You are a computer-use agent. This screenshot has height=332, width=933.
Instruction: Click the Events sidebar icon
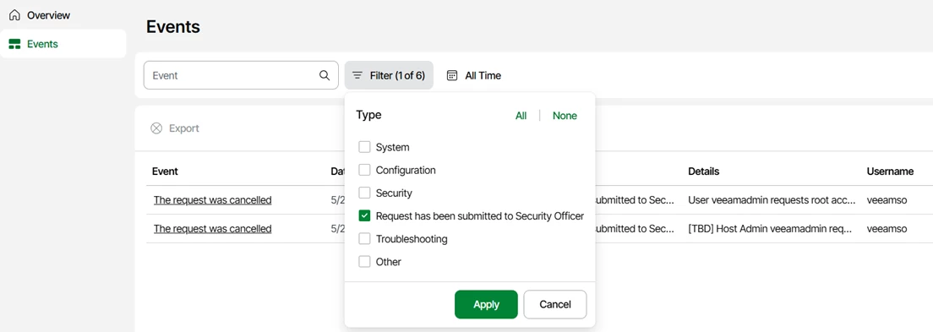15,44
